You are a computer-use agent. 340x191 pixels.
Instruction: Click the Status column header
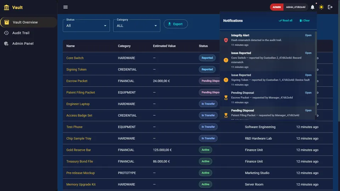(203, 46)
